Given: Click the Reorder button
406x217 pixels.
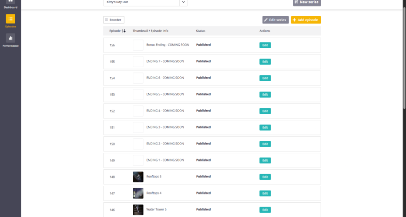Looking at the screenshot, I should coord(114,20).
